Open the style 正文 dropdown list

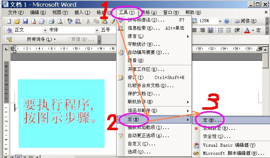(45, 30)
